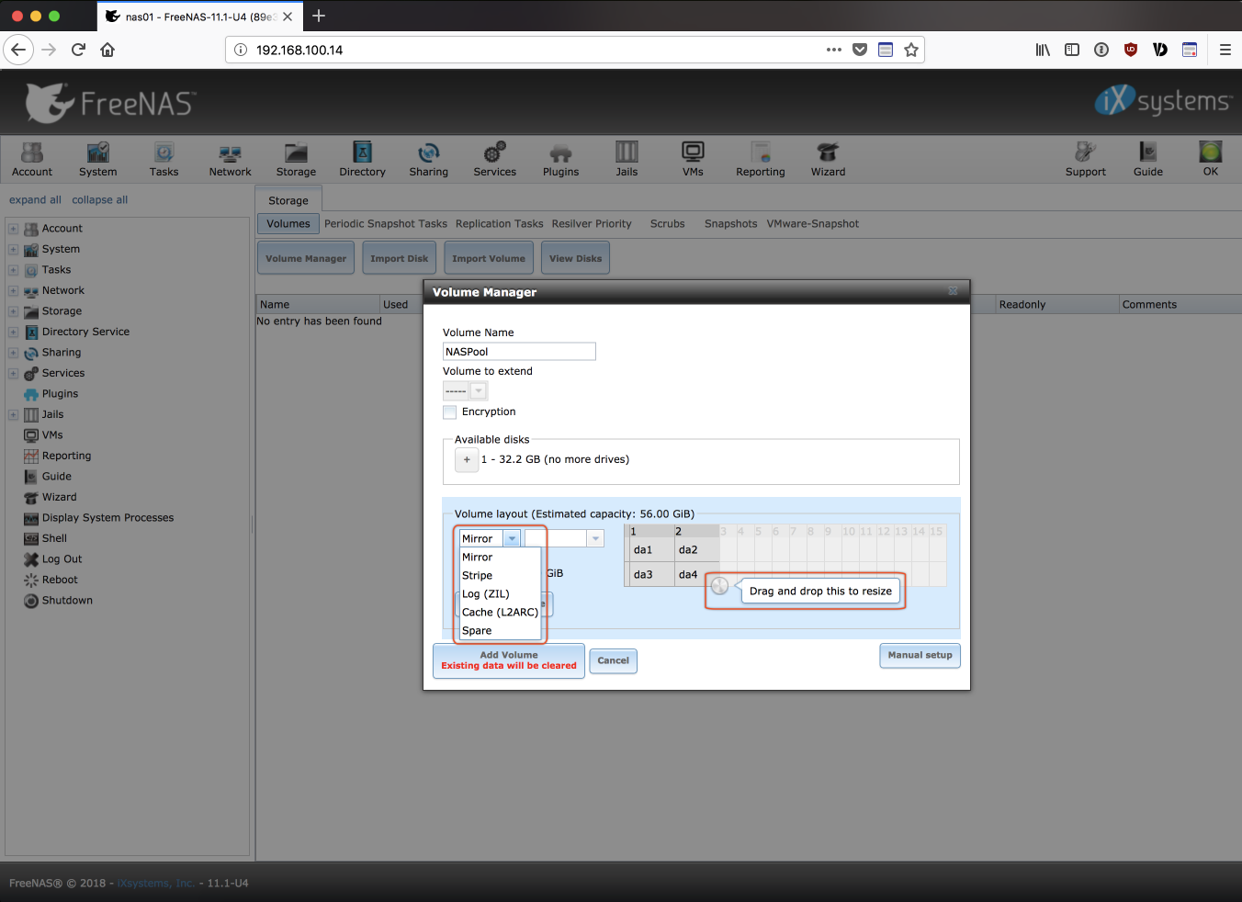Click the Manual setup button
Viewport: 1242px width, 902px height.
pyautogui.click(x=920, y=656)
